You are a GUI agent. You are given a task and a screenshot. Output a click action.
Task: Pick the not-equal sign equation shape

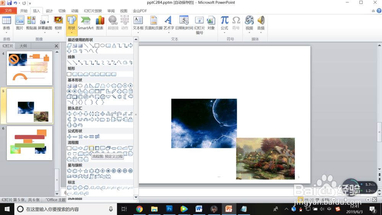click(97, 137)
